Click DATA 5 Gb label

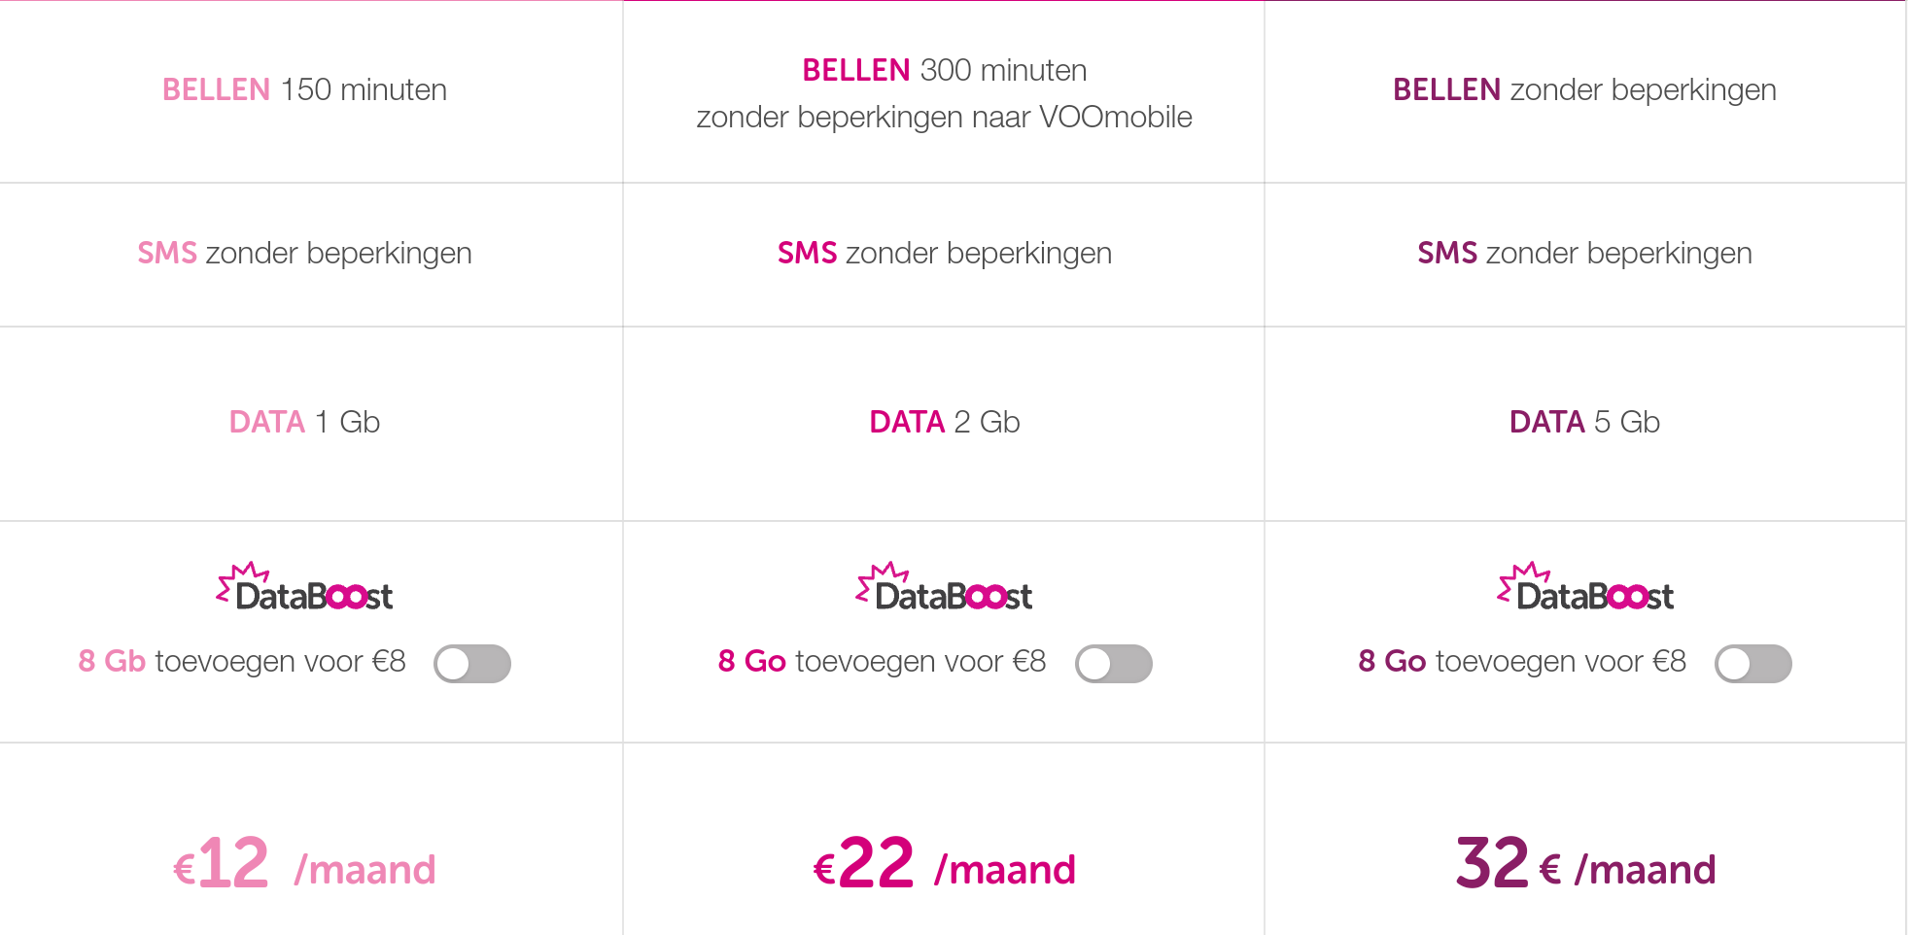point(1584,422)
